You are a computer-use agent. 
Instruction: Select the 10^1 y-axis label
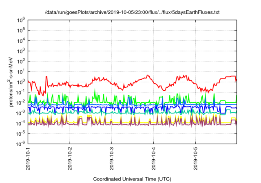click(21, 72)
